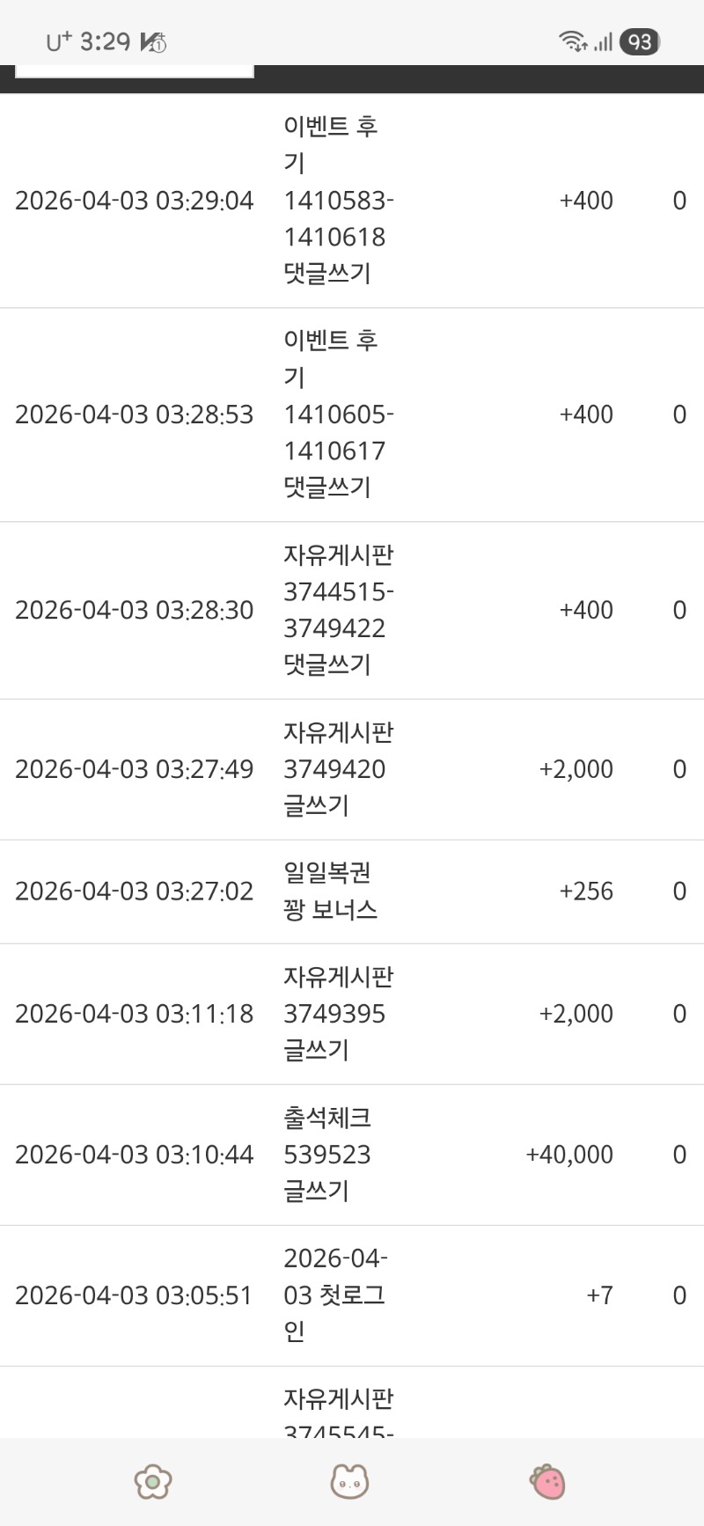Open event review 1410605-1410617 comment entry
Viewport: 704px width, 1526px height.
point(338,415)
